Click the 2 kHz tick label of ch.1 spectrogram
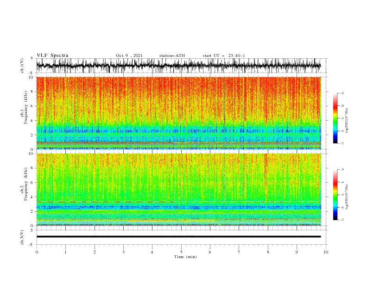The width and height of the screenshot is (367, 283). [x=32, y=135]
